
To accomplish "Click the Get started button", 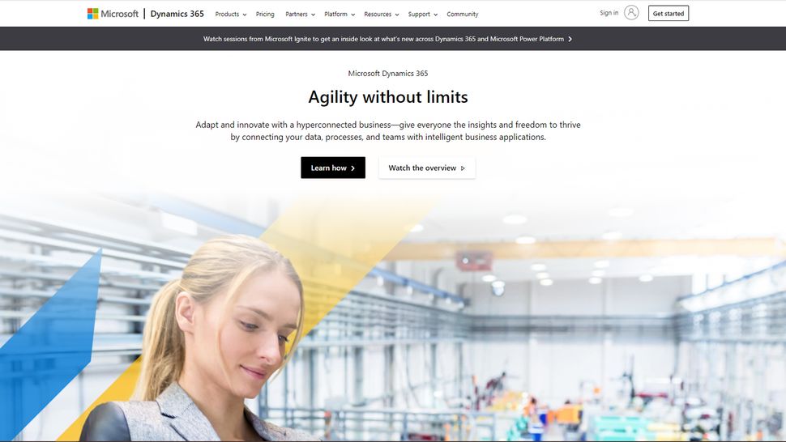I will [669, 14].
